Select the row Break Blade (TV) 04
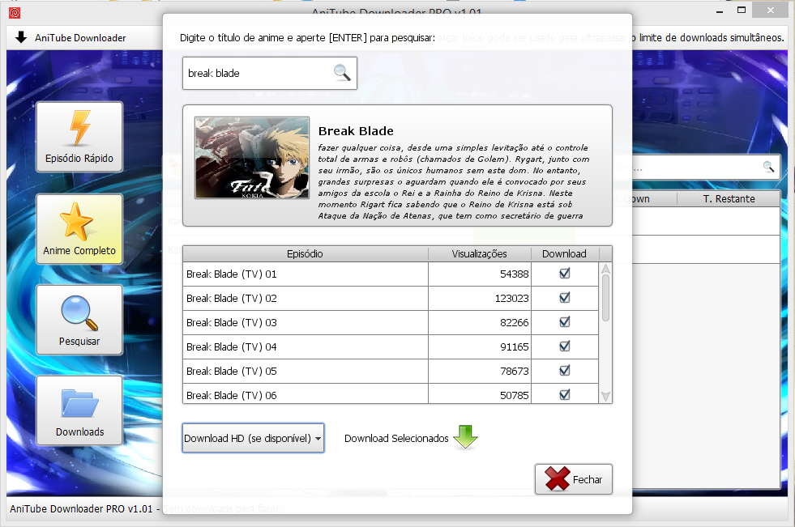 (x=391, y=346)
